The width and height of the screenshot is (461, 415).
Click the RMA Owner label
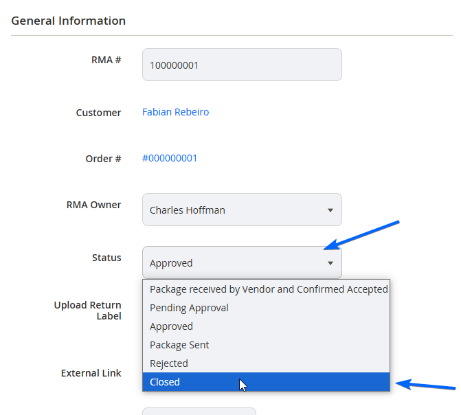click(x=94, y=205)
